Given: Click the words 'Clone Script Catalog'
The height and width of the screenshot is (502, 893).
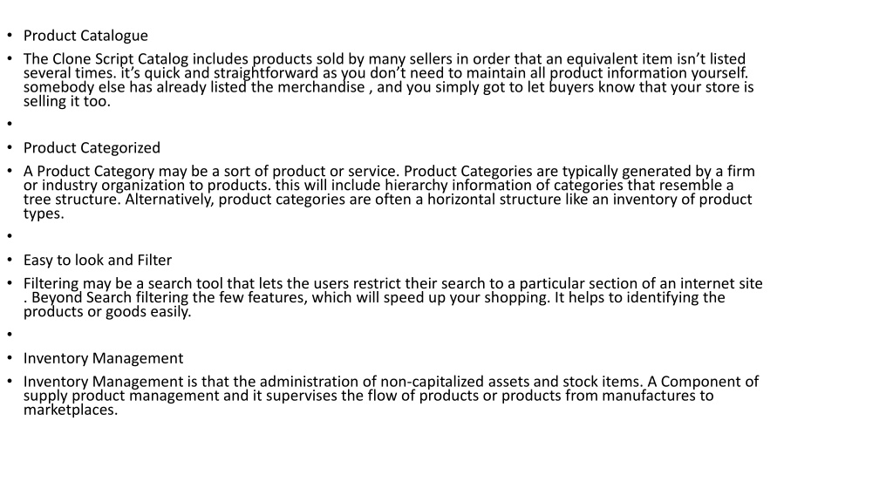Looking at the screenshot, I should click(120, 59).
